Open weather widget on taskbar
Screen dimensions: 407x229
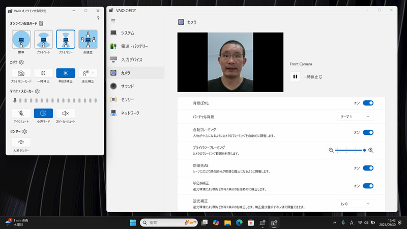(17, 222)
